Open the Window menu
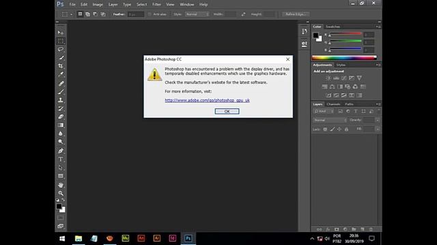Image resolution: width=437 pixels, height=245 pixels. pos(186,5)
